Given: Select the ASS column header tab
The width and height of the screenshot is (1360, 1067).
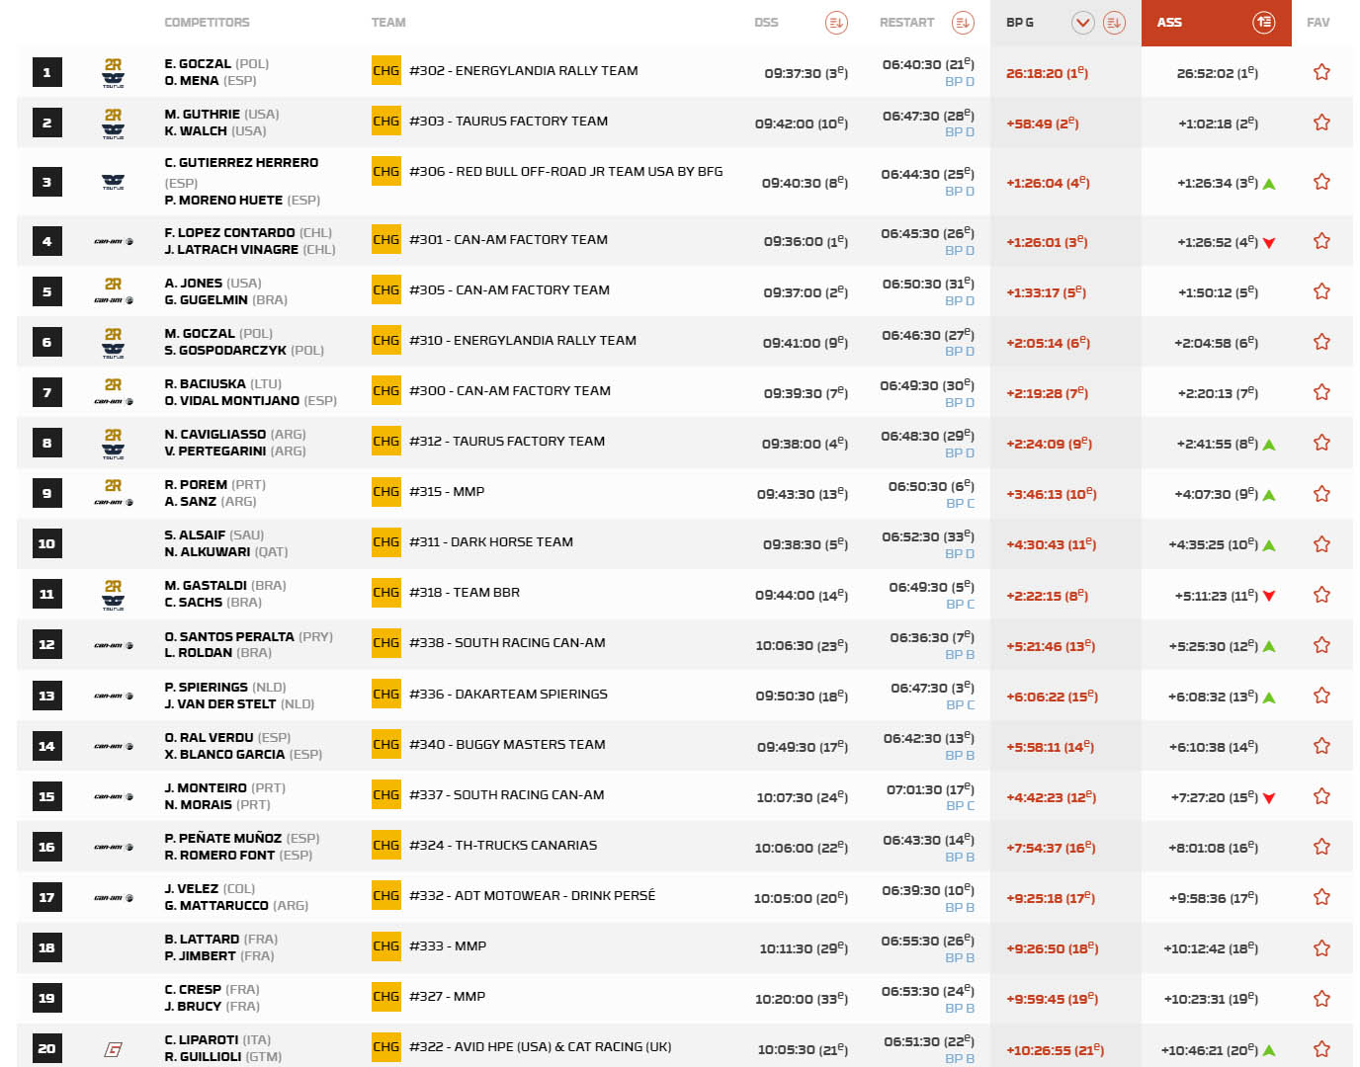Looking at the screenshot, I should pyautogui.click(x=1170, y=23).
